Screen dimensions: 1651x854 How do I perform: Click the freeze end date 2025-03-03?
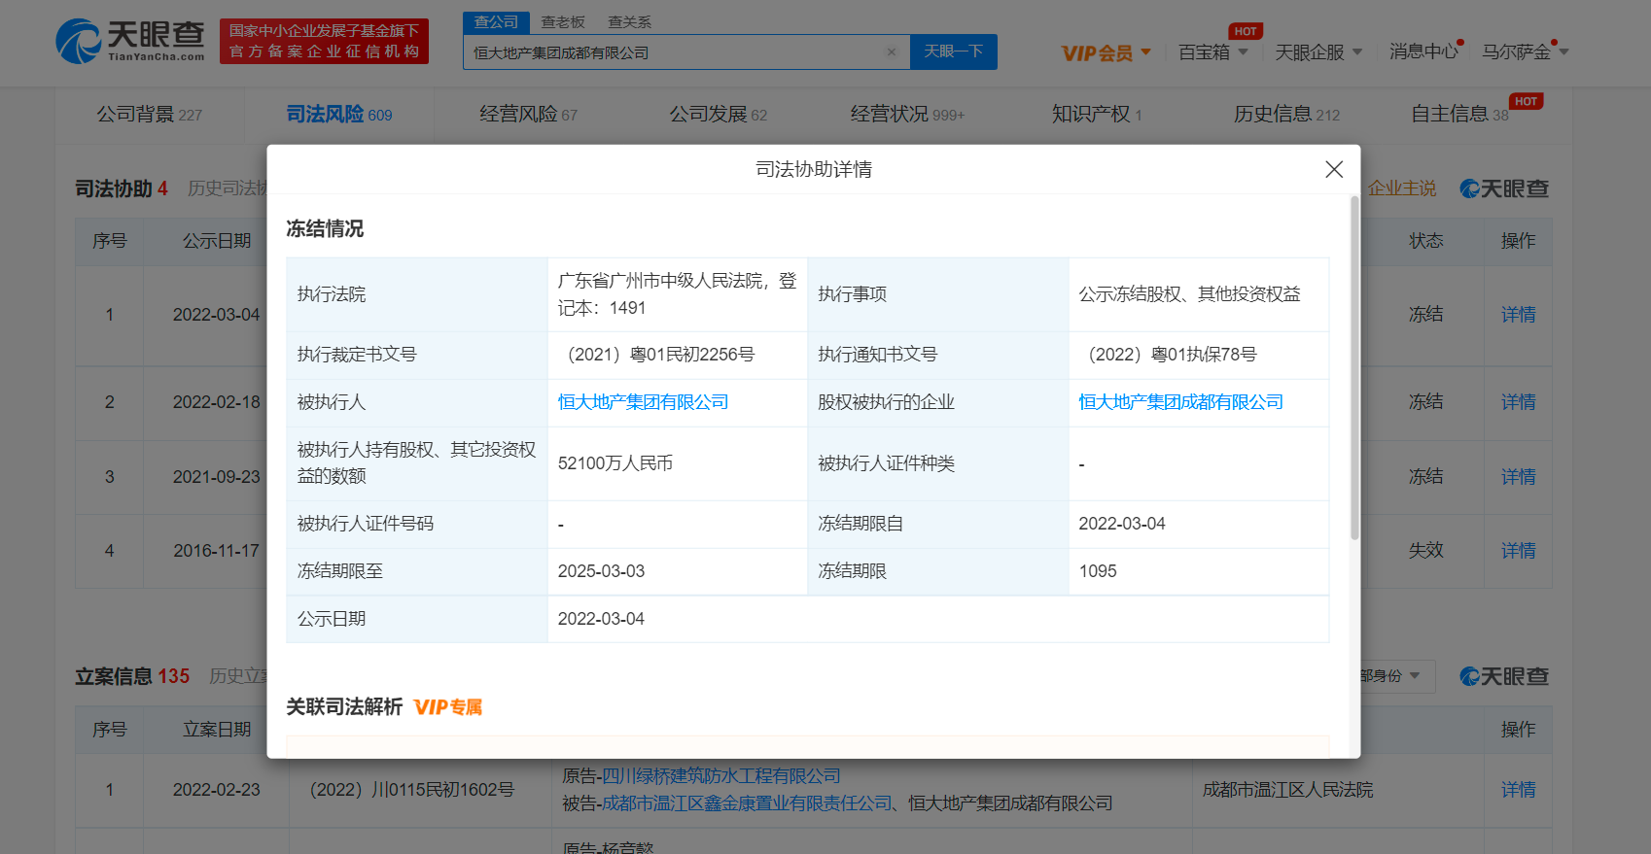click(601, 571)
